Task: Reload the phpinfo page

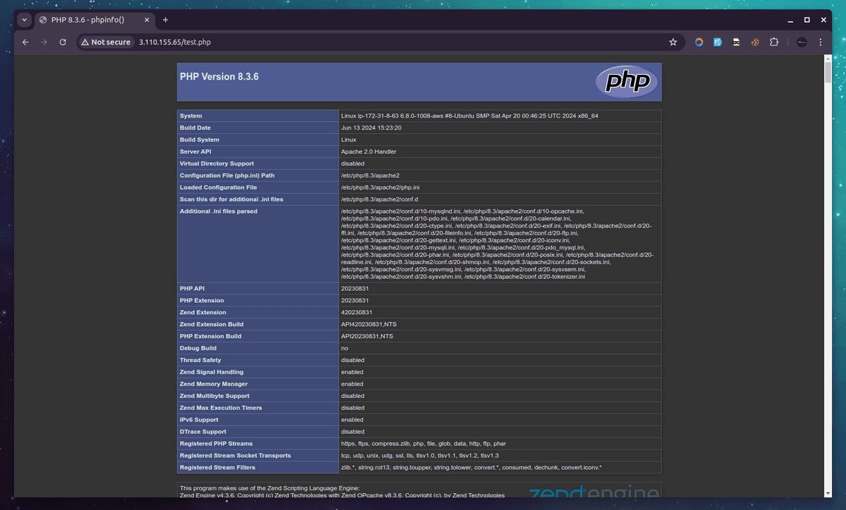Action: coord(63,42)
